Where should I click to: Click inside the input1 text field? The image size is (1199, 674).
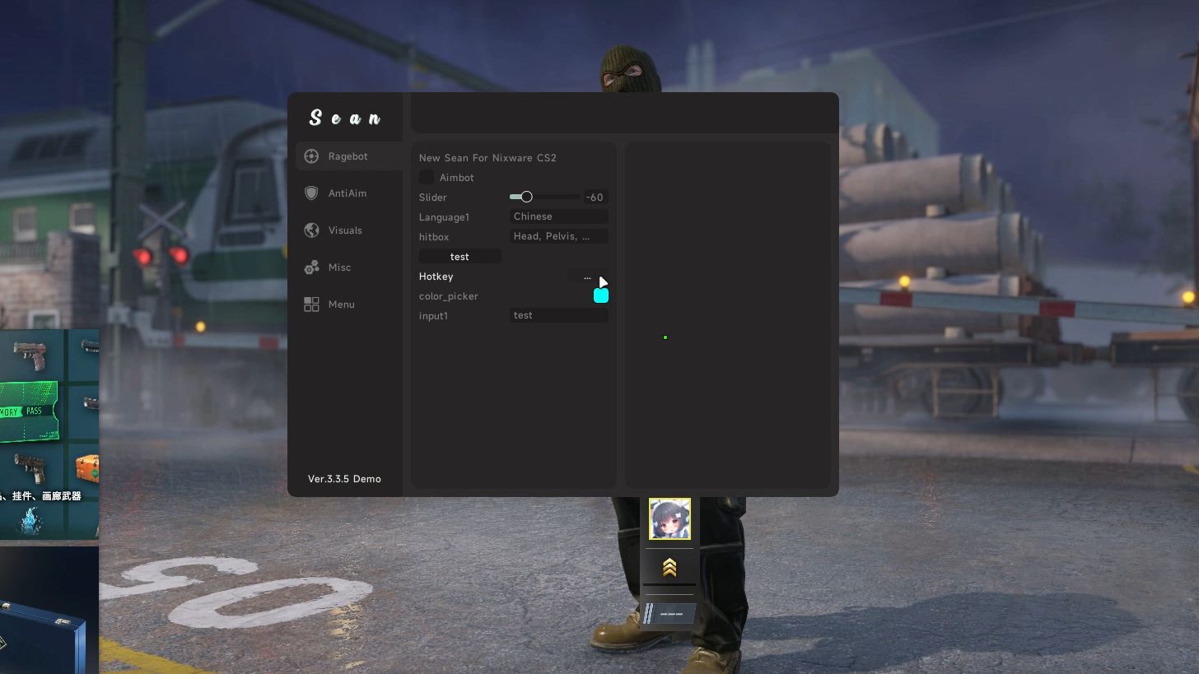point(558,315)
